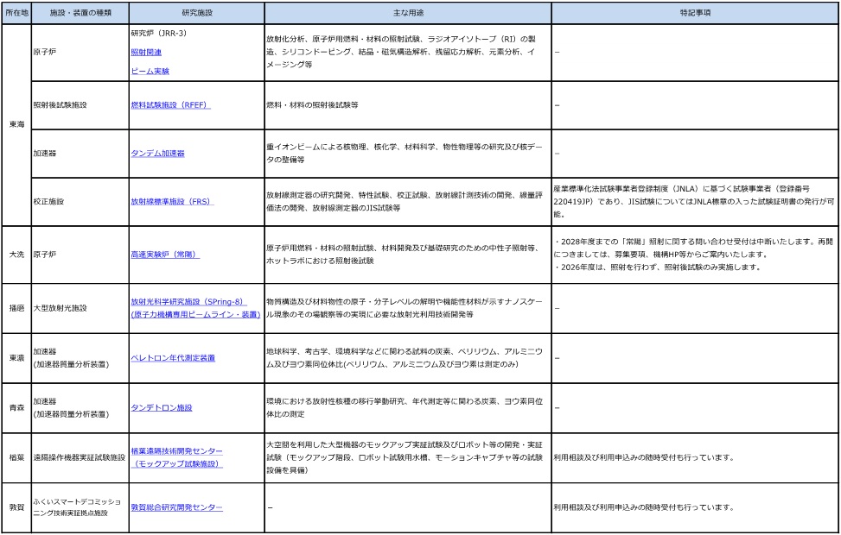Screen dimensions: 841x535
Task: Click the 主な用途 column header
Action: tap(407, 14)
